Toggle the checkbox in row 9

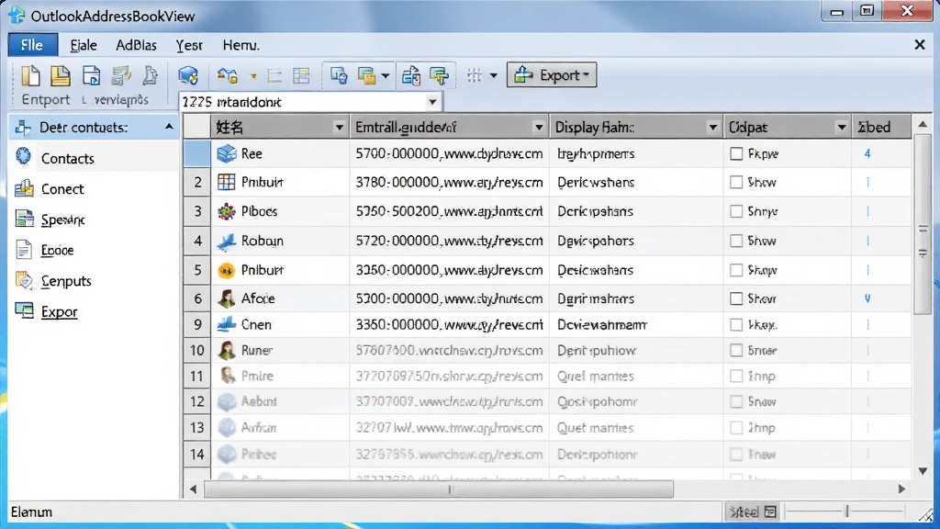click(x=736, y=325)
